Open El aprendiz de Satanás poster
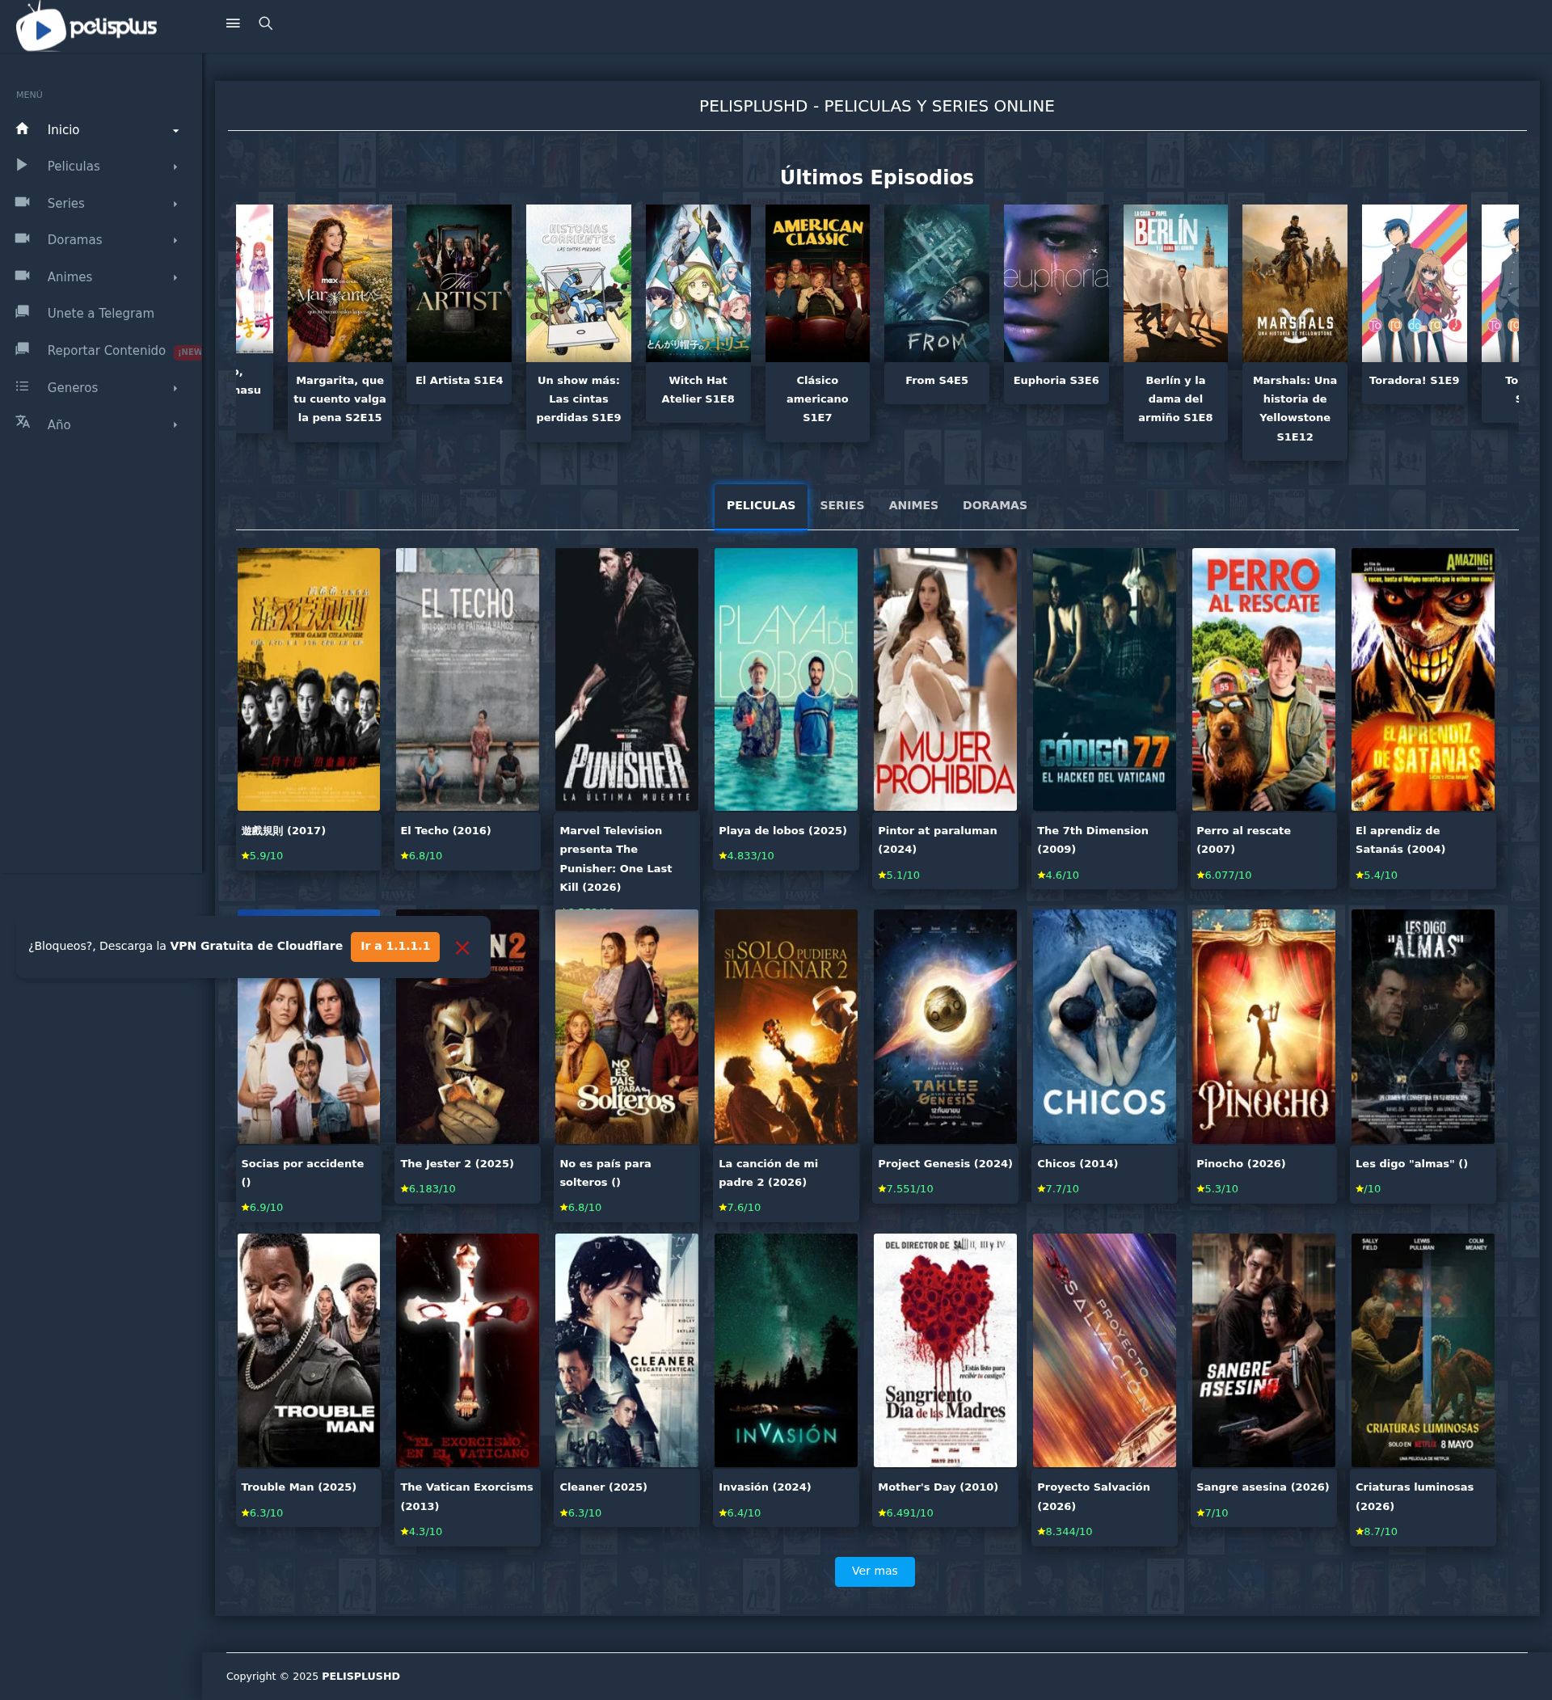 coord(1422,680)
